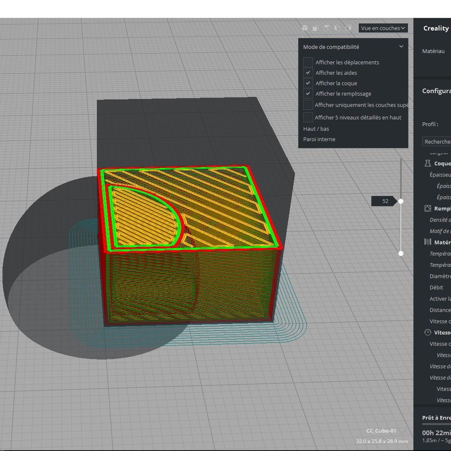Select the top camera view icon

(x=327, y=28)
